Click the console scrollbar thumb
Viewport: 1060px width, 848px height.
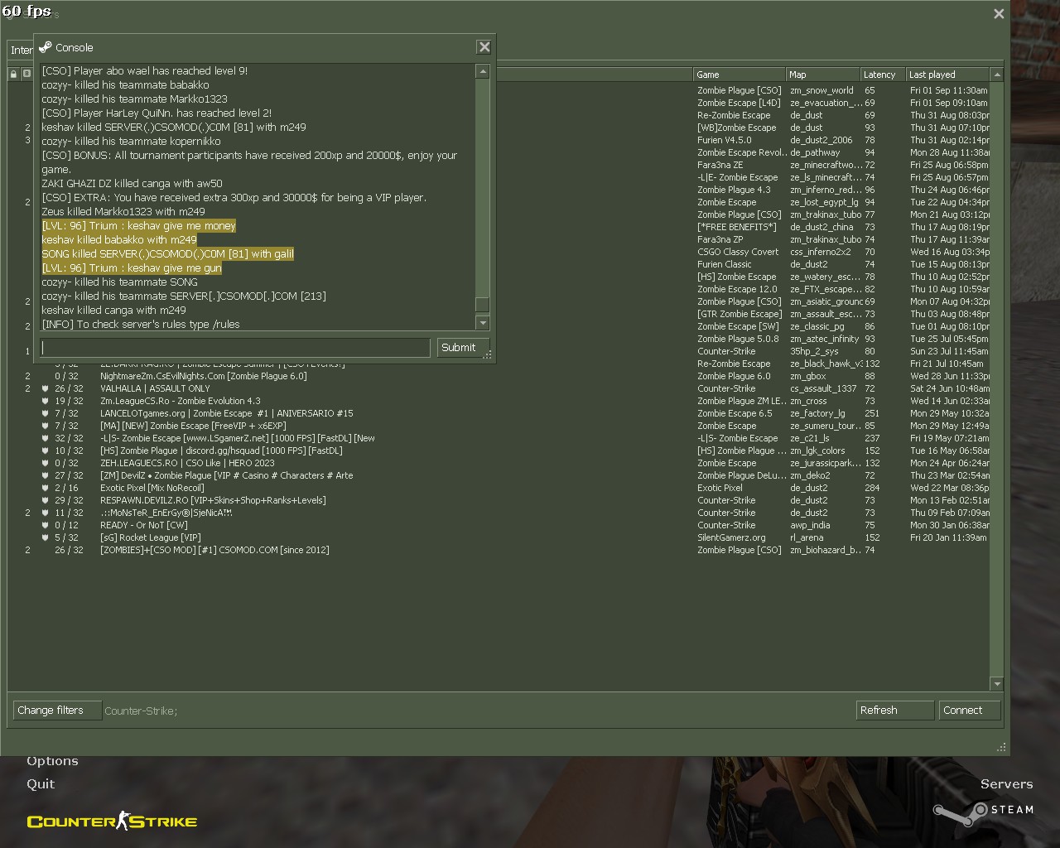tap(482, 304)
